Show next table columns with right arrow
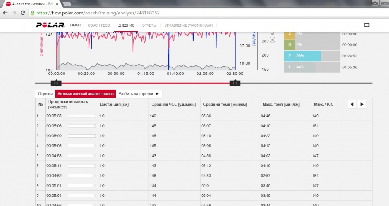 (x=362, y=104)
